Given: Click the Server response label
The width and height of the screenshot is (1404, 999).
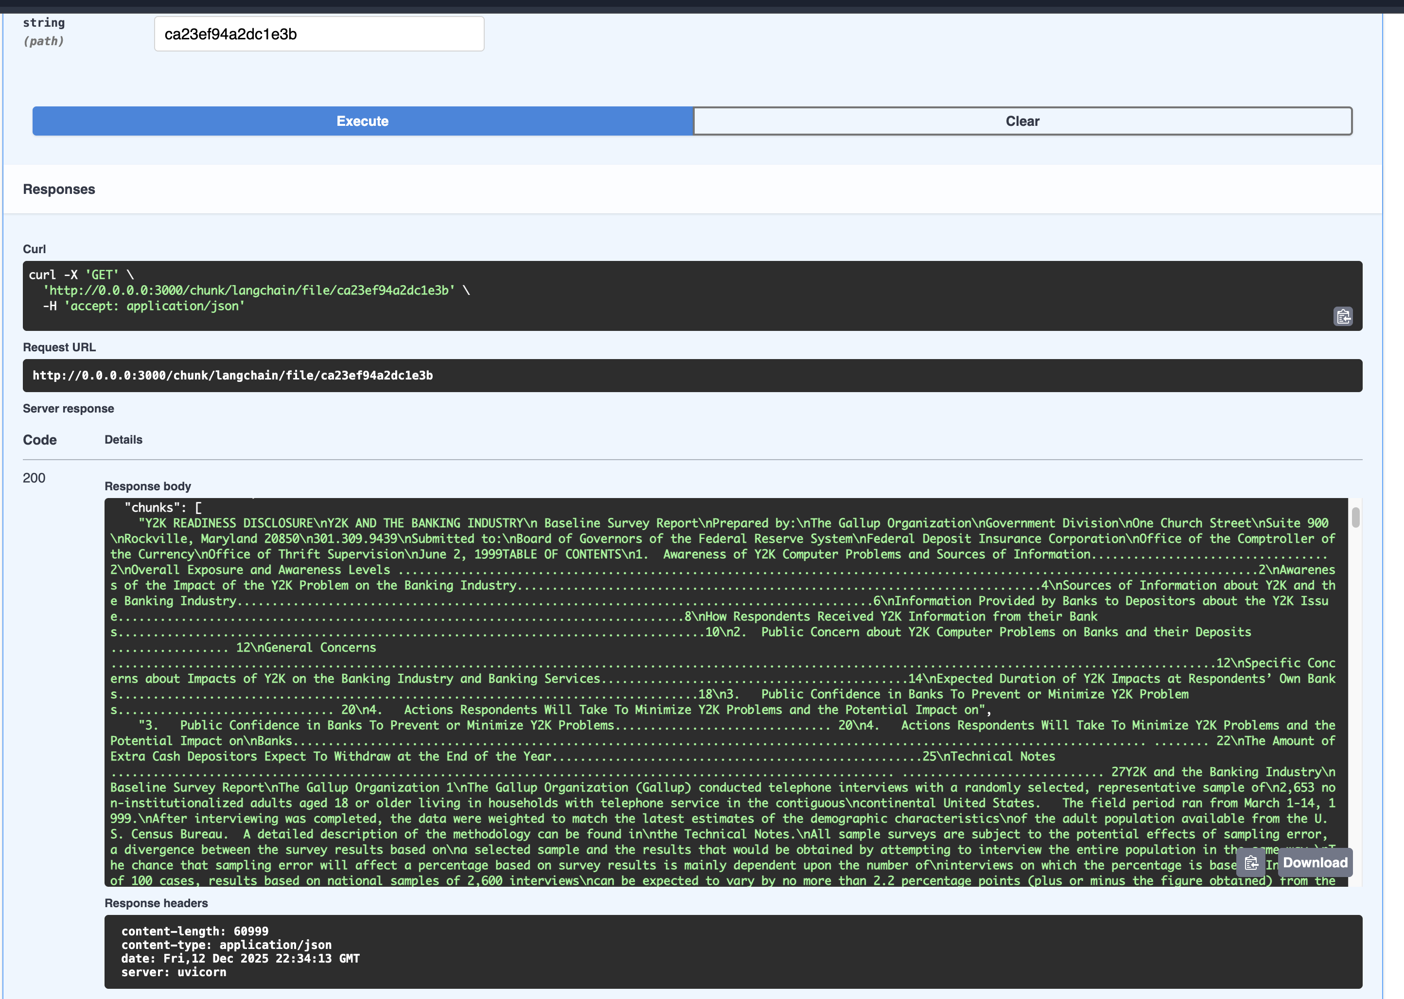Looking at the screenshot, I should 69,409.
